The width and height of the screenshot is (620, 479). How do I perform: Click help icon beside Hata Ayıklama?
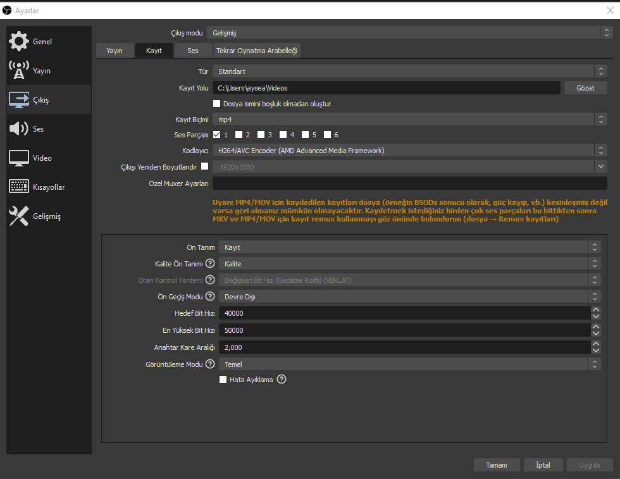[x=282, y=379]
